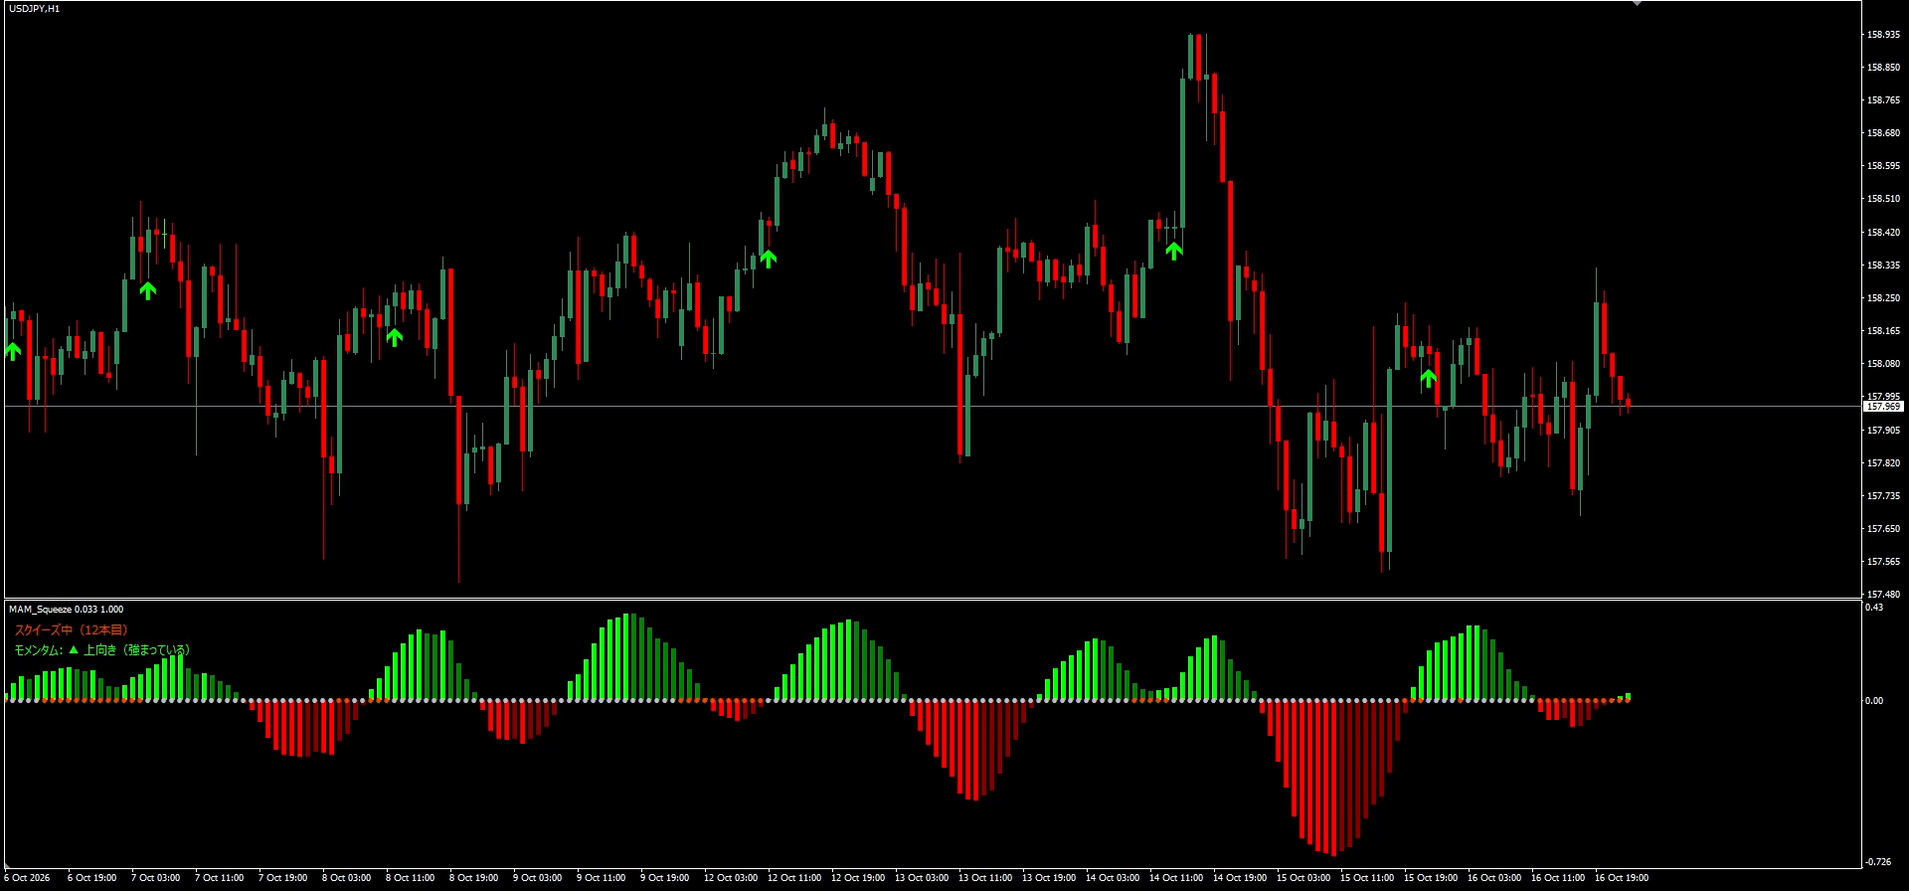The width and height of the screenshot is (1909, 891).
Task: Click the leftmost green up arrow signal
Action: (13, 350)
